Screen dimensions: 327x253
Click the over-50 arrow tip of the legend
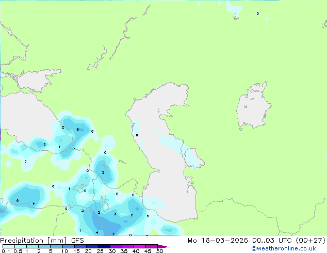tap(163, 246)
